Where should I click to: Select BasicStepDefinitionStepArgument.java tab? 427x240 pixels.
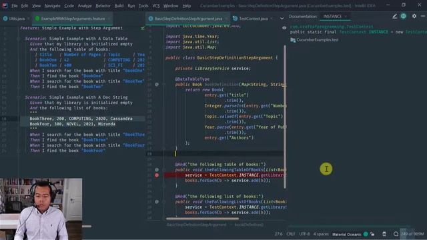click(x=188, y=19)
